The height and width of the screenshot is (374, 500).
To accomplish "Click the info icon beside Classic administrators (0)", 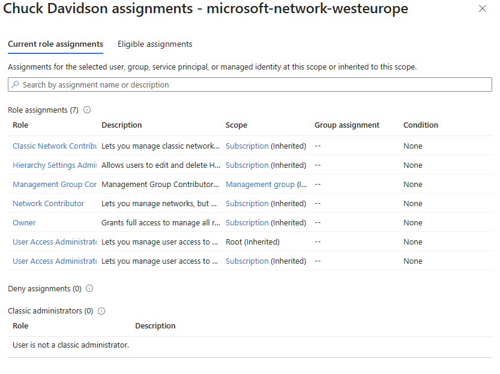I will pos(101,311).
